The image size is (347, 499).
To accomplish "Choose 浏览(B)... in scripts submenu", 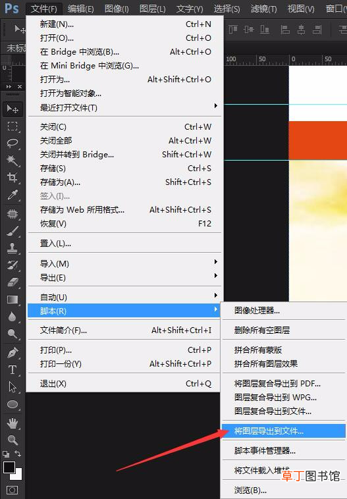I will pyautogui.click(x=284, y=490).
